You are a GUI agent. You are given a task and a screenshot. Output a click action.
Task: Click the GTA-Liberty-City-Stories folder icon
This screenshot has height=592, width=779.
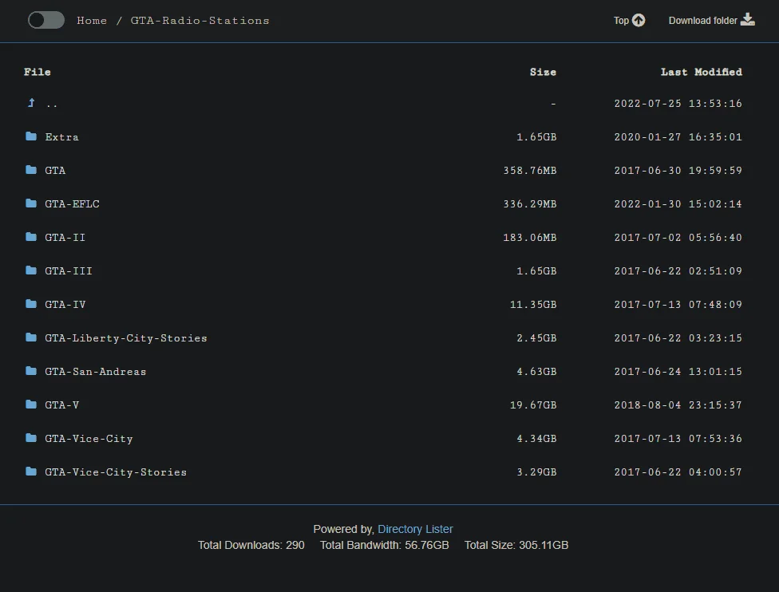click(x=31, y=337)
